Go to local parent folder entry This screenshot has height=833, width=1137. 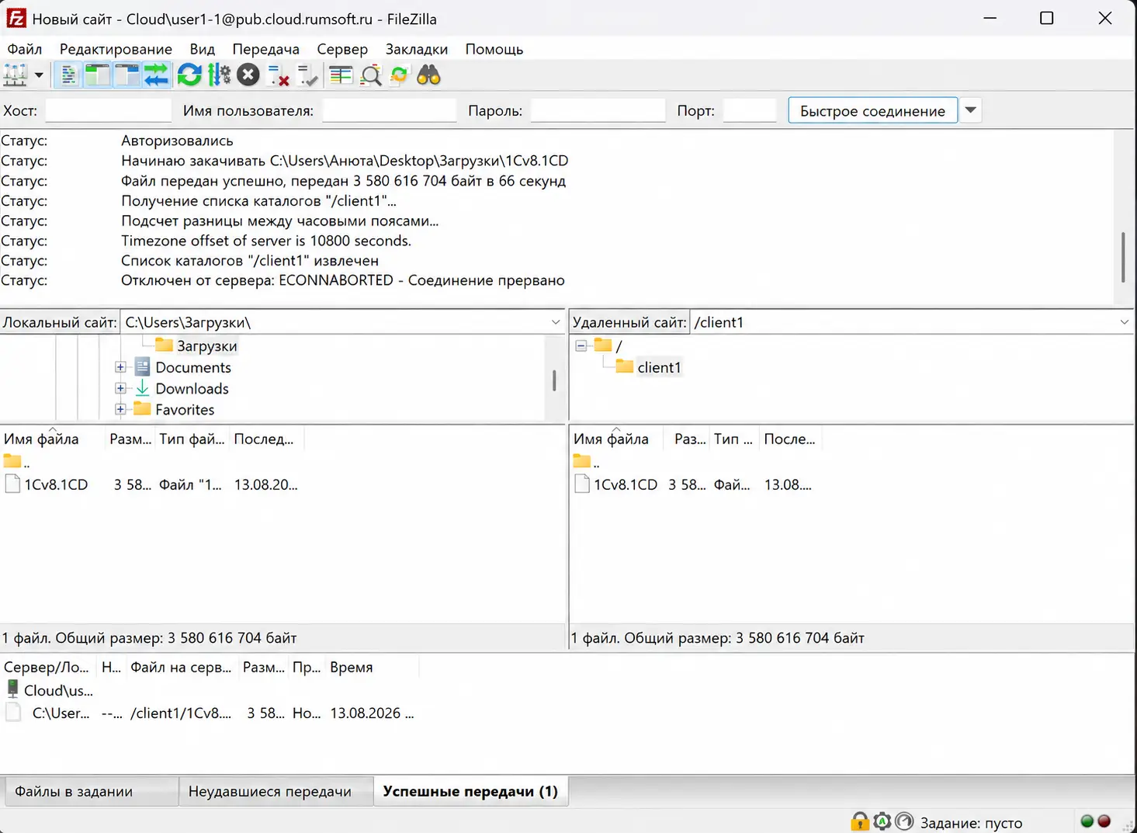coord(16,462)
